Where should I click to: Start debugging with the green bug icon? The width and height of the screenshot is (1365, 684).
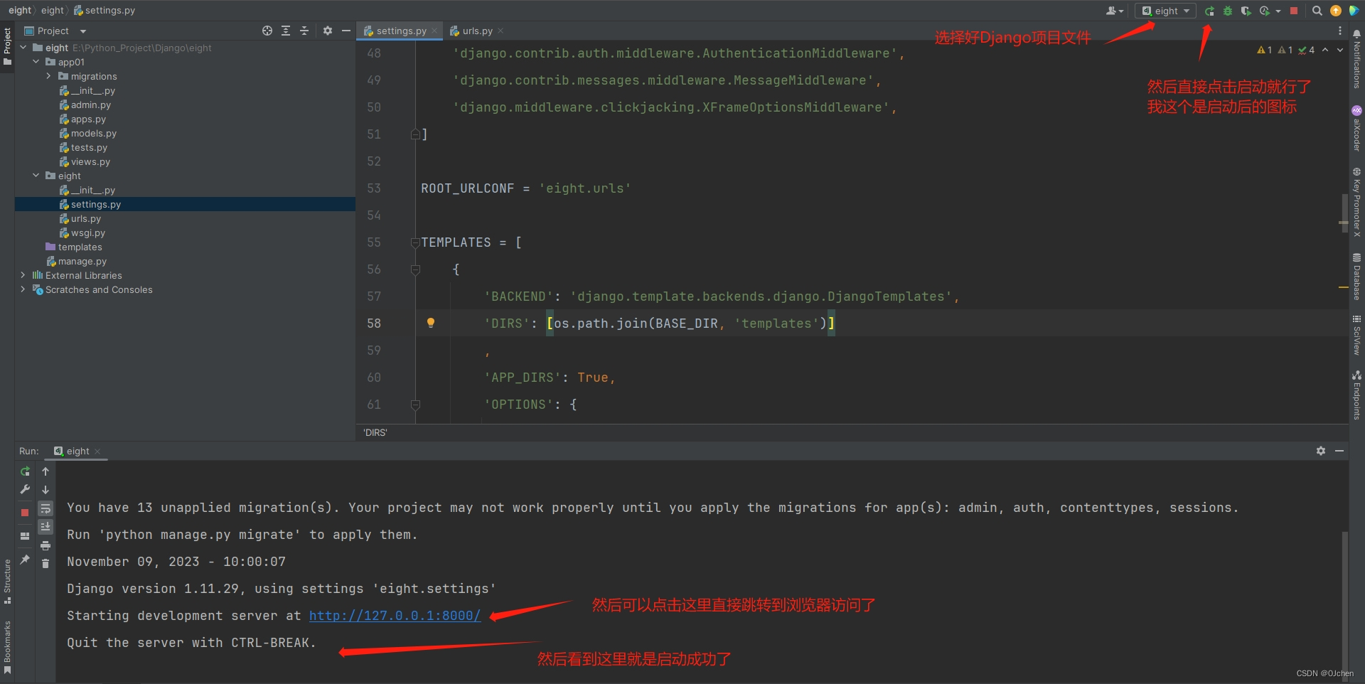[1228, 11]
